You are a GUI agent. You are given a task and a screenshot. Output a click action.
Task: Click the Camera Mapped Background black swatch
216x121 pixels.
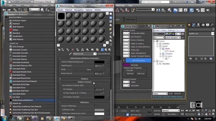click(x=99, y=62)
